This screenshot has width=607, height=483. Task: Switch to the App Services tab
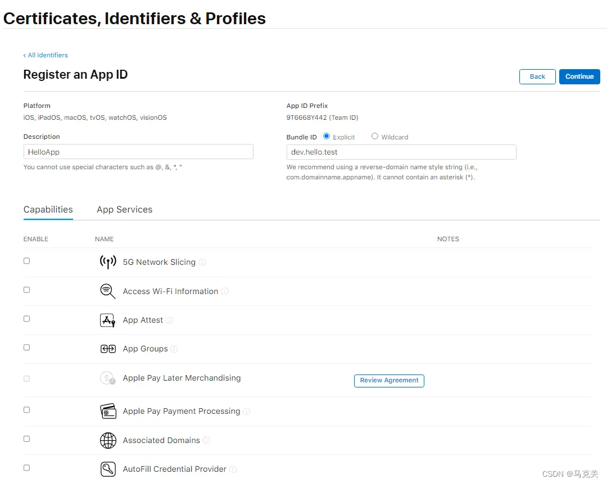[124, 210]
